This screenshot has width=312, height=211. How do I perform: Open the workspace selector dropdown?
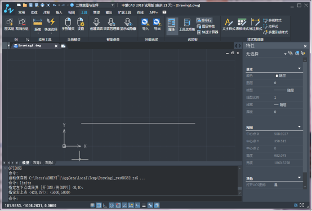[93, 5]
